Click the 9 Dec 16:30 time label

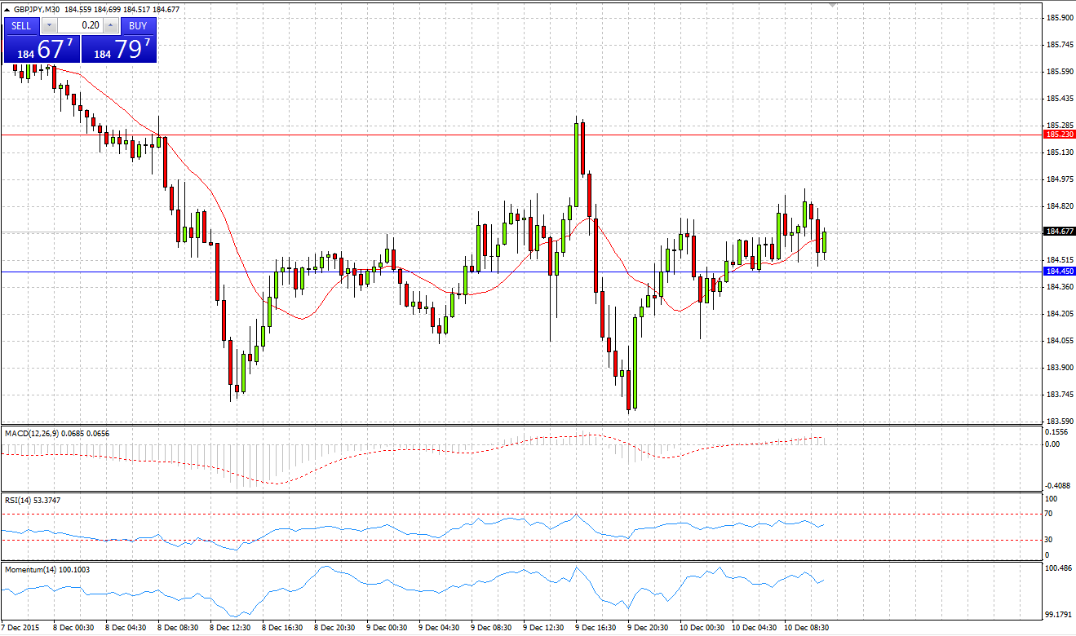click(596, 628)
